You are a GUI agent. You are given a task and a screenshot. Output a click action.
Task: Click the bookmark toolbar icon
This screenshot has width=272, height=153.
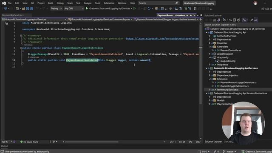195,8
